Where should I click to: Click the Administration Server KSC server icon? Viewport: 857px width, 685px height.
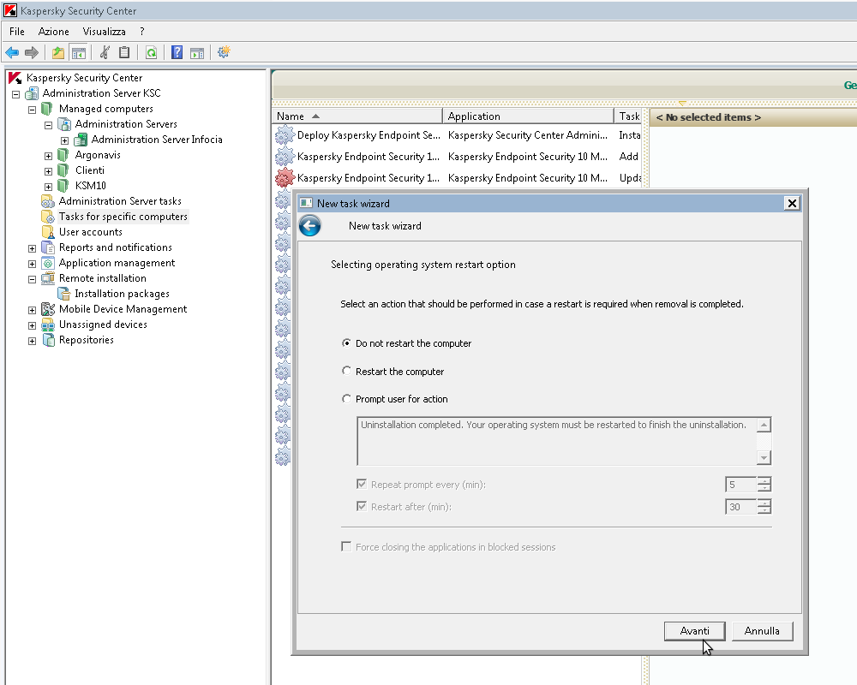tap(33, 93)
